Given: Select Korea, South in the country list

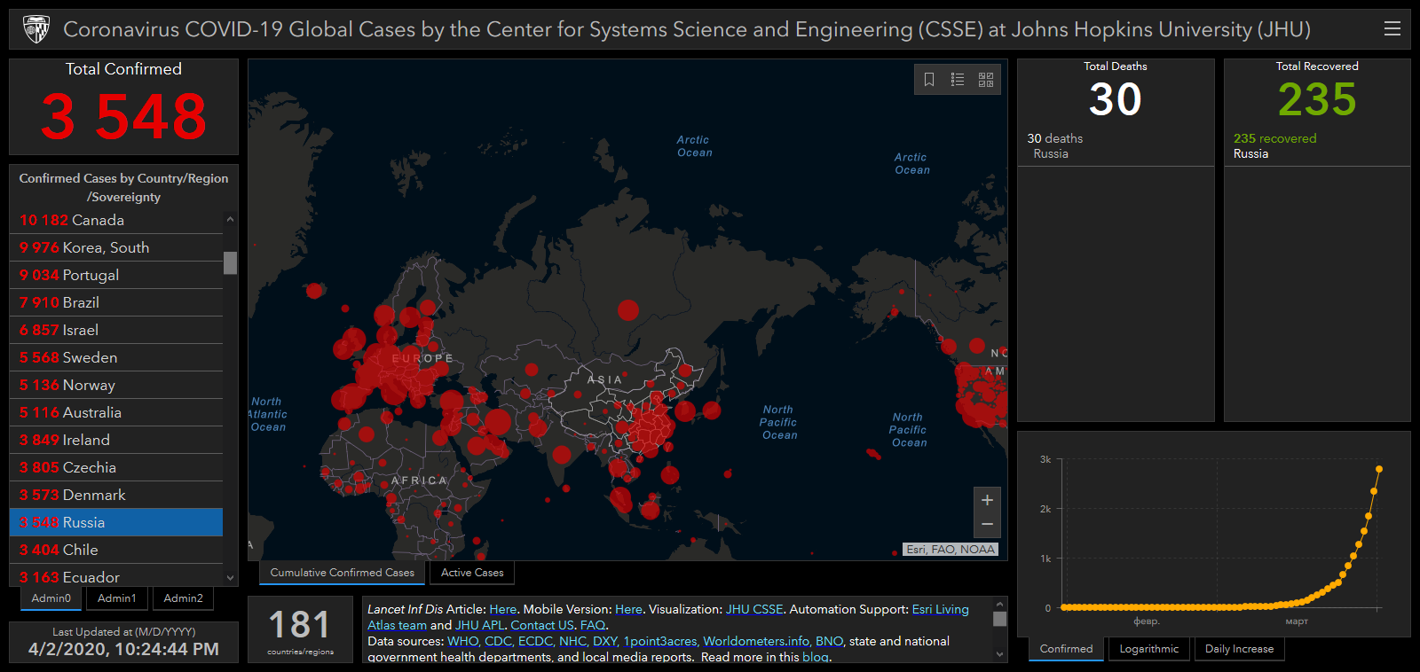Looking at the screenshot, I should (x=116, y=247).
